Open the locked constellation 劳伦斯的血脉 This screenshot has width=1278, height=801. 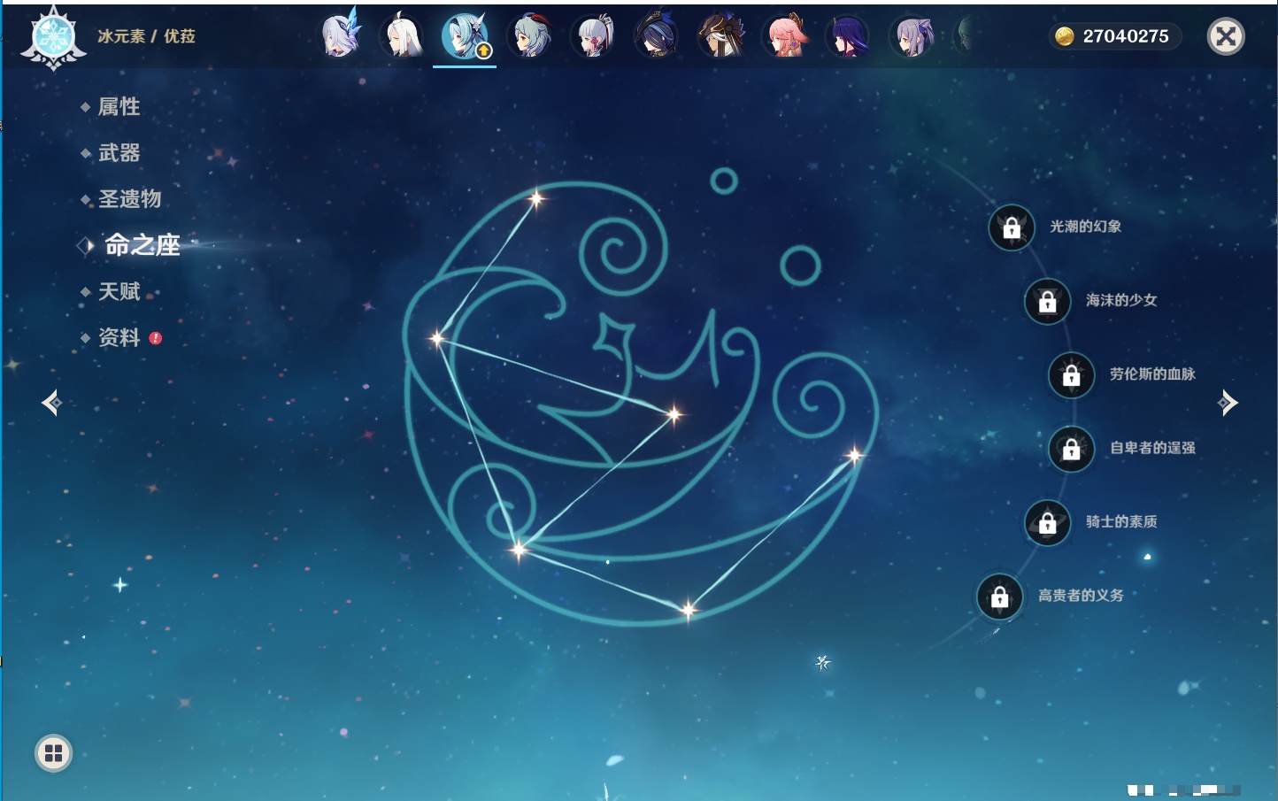click(x=1072, y=375)
